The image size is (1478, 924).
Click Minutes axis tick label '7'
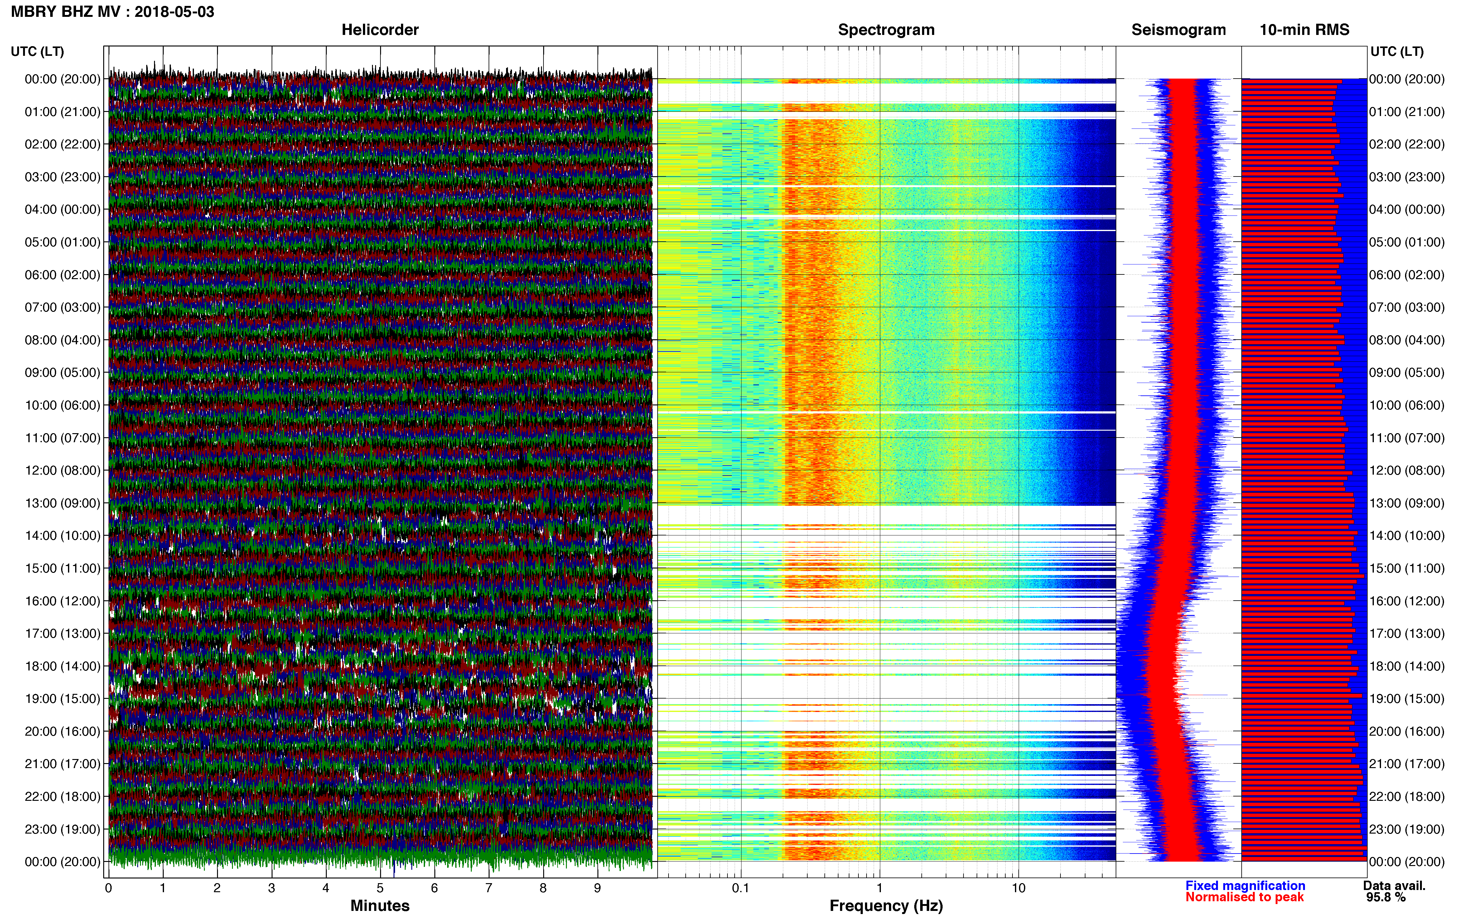[x=489, y=888]
